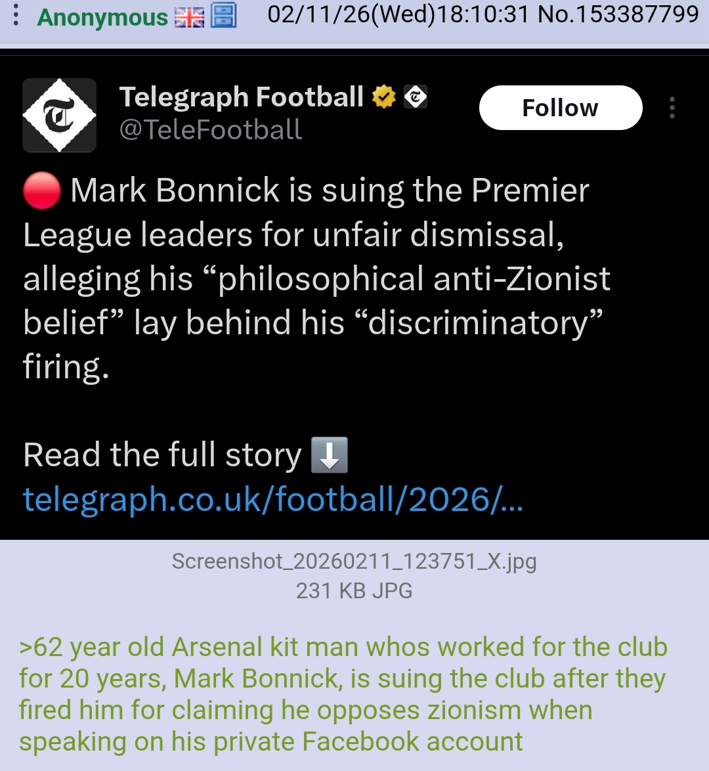Click the post timestamp 02/11/26(Wed)18:10:31
This screenshot has width=709, height=771.
(x=400, y=14)
